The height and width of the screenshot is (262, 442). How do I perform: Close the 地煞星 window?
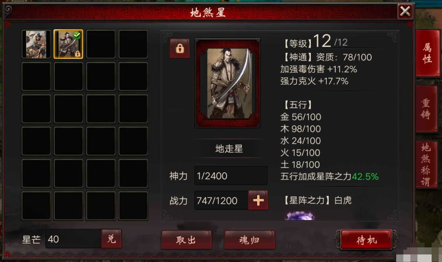point(405,12)
